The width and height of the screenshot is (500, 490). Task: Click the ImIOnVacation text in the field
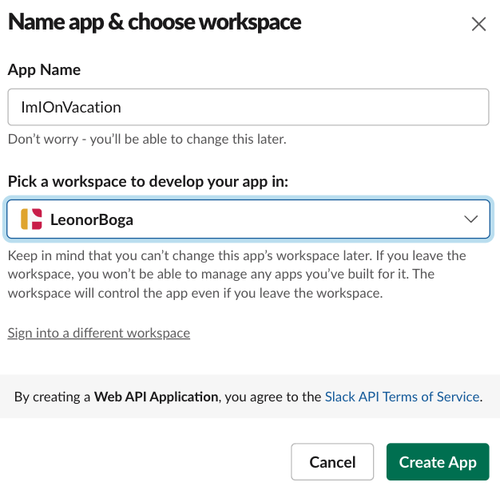point(71,108)
